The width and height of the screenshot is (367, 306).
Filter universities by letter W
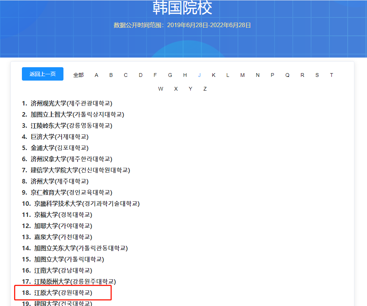point(161,88)
